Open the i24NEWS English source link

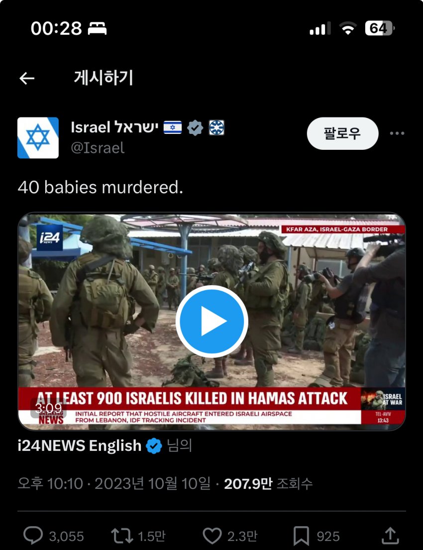click(x=79, y=445)
